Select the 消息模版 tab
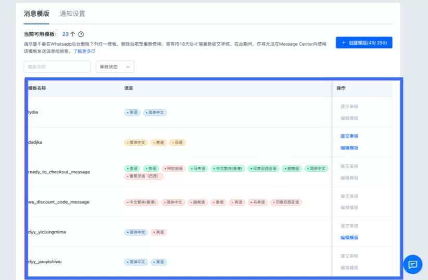The height and width of the screenshot is (280, 428). (x=36, y=14)
